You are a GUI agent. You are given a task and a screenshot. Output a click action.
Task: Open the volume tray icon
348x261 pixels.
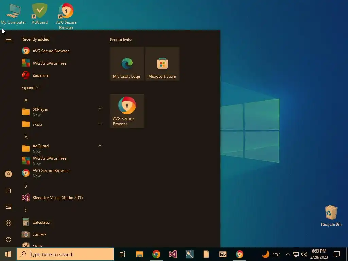coord(304,254)
